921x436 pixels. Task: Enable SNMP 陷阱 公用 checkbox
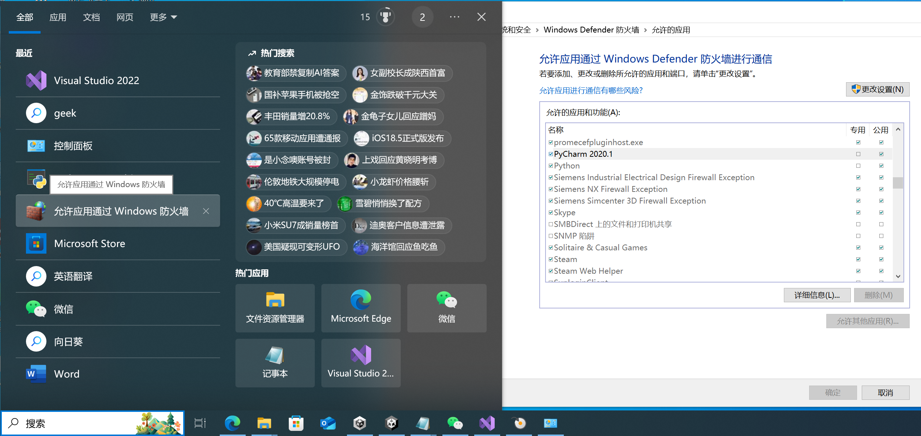881,236
